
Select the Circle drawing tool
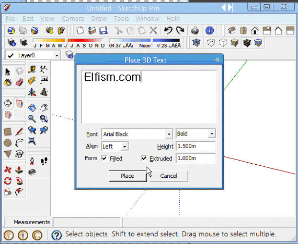8,143
